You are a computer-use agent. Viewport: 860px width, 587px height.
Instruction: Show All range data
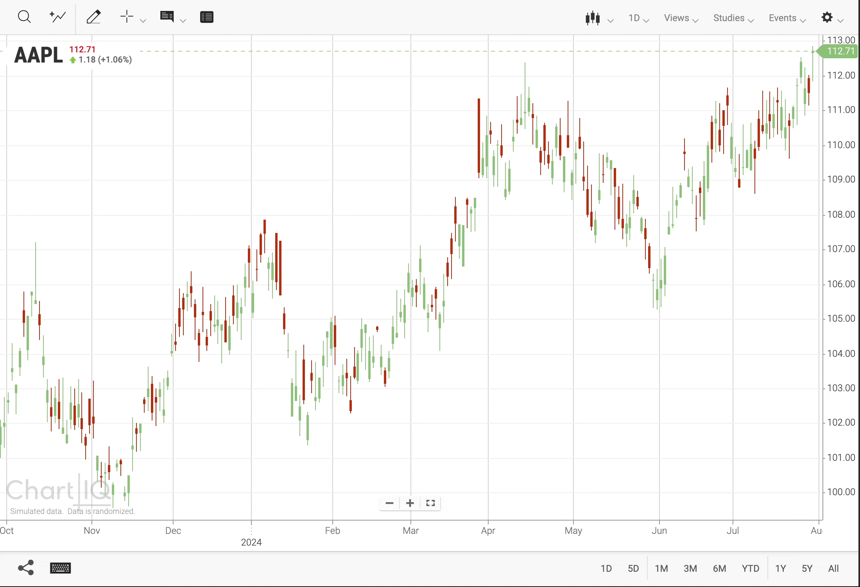(833, 569)
